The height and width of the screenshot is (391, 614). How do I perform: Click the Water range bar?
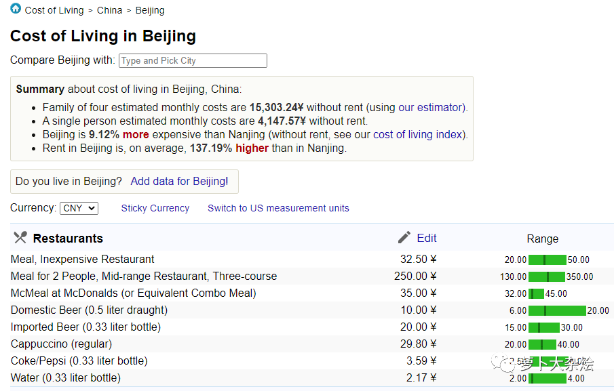coord(548,379)
